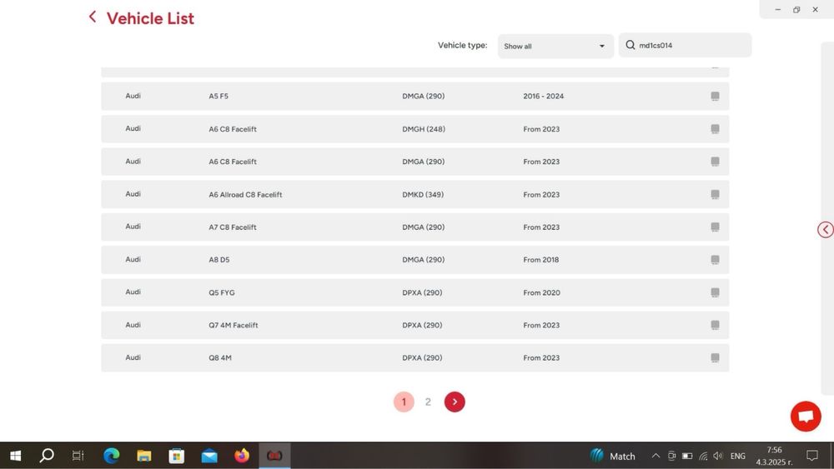Open details icon for Q5 FYG row
This screenshot has height=469, width=834.
(x=715, y=292)
